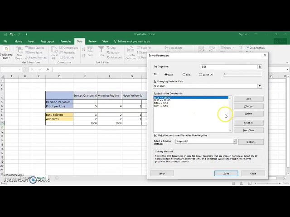Switch to the Home tab
The width and height of the screenshot is (290, 217).
click(x=18, y=41)
